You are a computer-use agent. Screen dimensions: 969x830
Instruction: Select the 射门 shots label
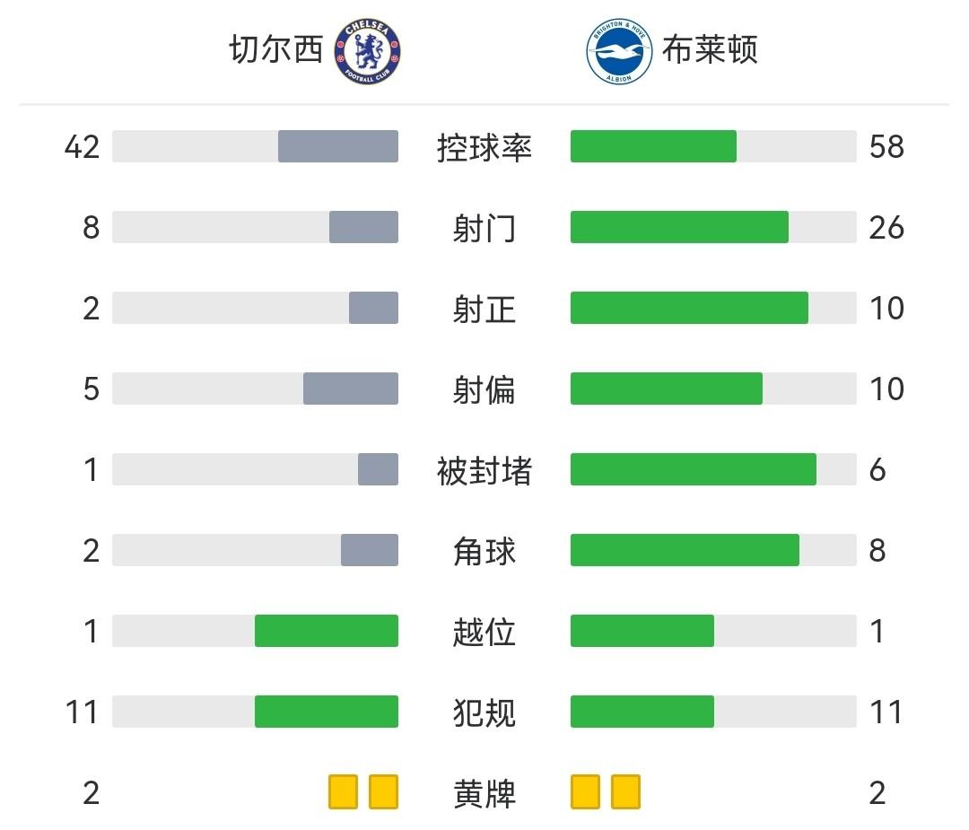pos(484,228)
